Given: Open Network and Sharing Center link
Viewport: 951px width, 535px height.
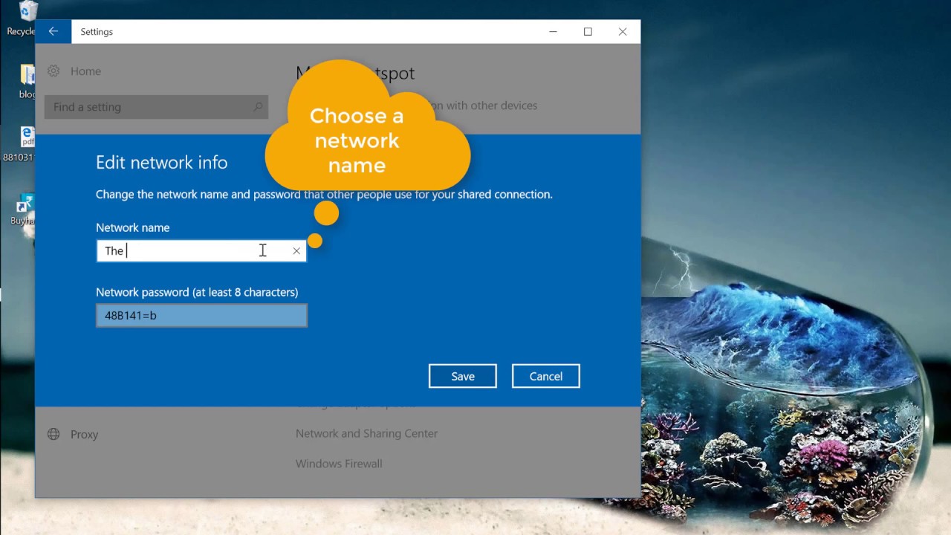Looking at the screenshot, I should (366, 433).
